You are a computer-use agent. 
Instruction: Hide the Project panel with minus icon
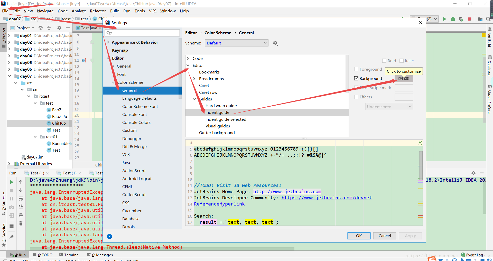pyautogui.click(x=68, y=28)
